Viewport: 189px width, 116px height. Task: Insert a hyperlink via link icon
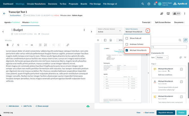tap(68, 45)
